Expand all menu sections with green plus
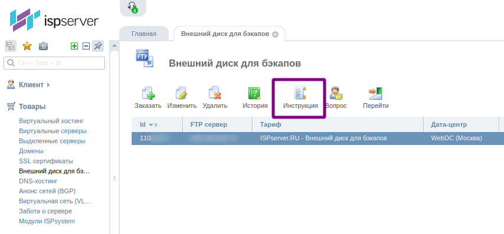The image size is (504, 234). 74,46
